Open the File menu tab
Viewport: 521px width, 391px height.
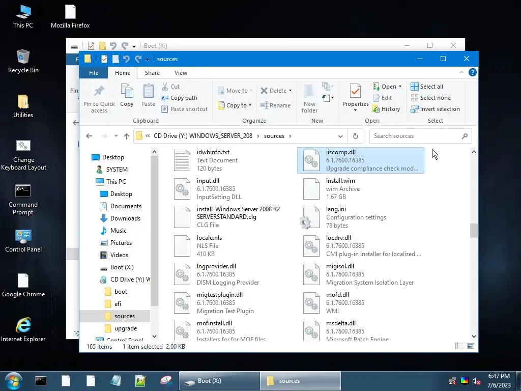pos(94,72)
